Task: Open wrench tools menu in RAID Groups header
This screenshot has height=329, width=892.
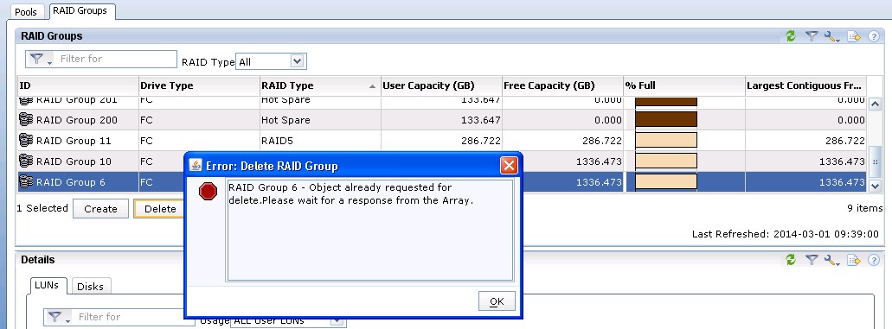Action: [x=832, y=36]
